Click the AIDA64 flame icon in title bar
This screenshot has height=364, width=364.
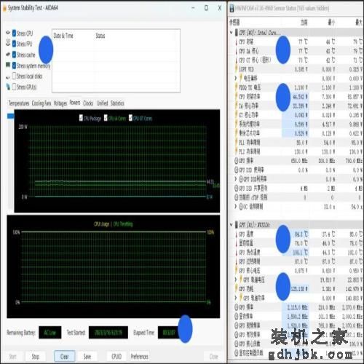[4, 8]
